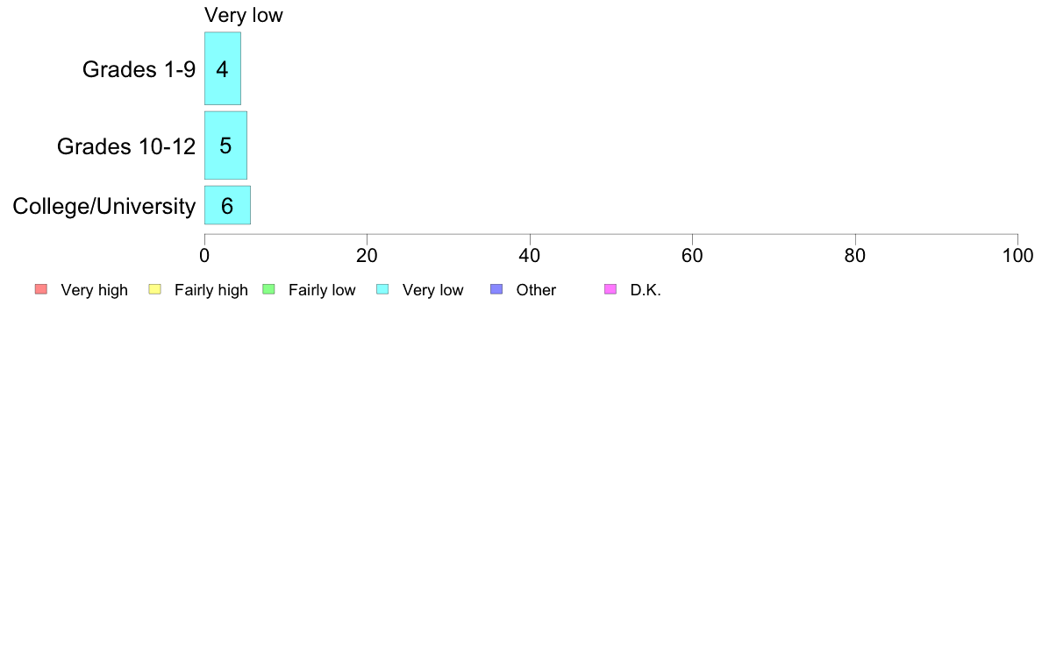Click the Grades 10-12 axis label
This screenshot has width=1042, height=645.
(126, 146)
